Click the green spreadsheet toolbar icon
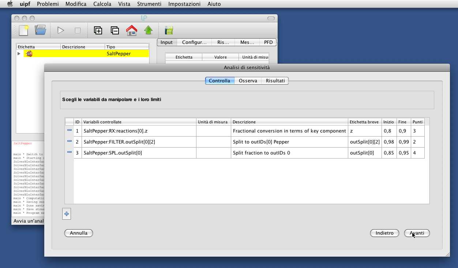Viewport: 458px width, 268px height. (x=169, y=30)
